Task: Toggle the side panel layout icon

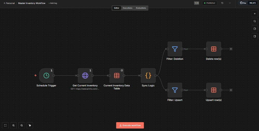Action: [x=254, y=36]
